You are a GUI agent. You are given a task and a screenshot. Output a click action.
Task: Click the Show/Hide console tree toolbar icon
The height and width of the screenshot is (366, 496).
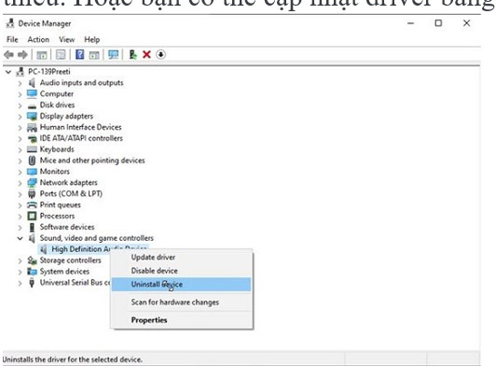(41, 55)
